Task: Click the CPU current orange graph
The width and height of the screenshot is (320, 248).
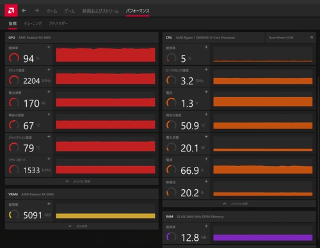Action: 263,166
